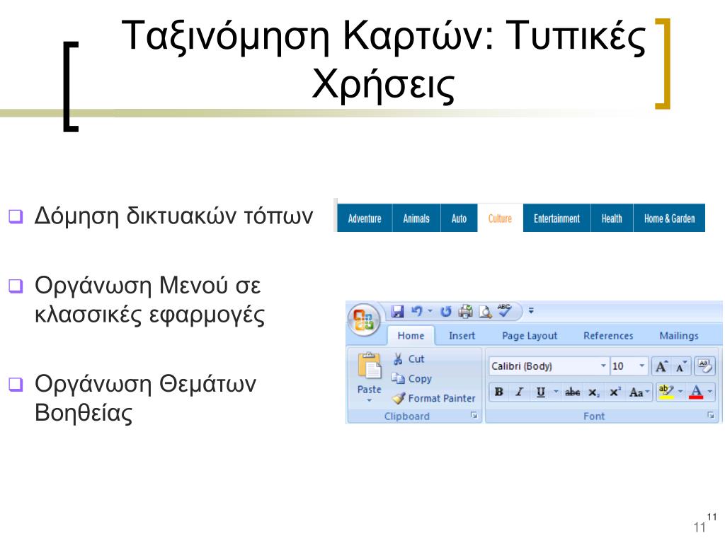Viewport: 725px width, 543px height.
Task: Open the font color dropdown arrow
Action: click(709, 392)
